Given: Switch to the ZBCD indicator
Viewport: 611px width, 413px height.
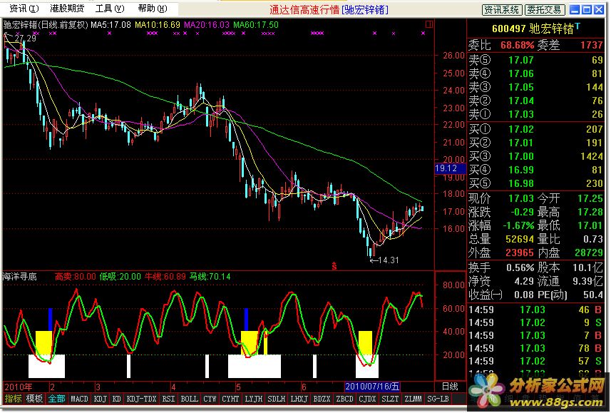Looking at the screenshot, I should (x=345, y=399).
